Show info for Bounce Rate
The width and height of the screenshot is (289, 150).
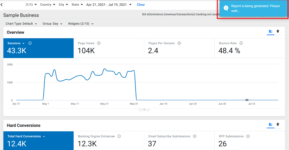[x=241, y=43]
